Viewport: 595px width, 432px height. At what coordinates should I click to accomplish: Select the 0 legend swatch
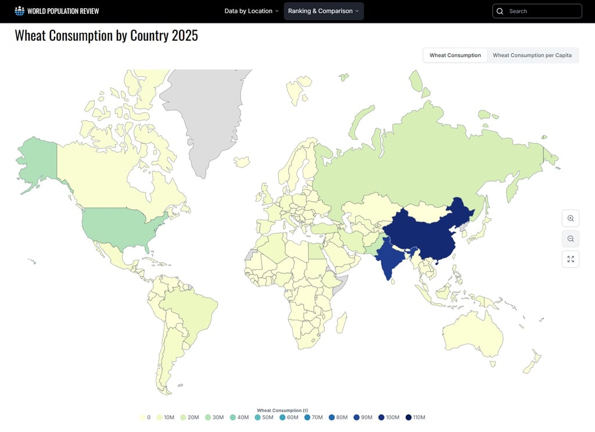tap(141, 417)
